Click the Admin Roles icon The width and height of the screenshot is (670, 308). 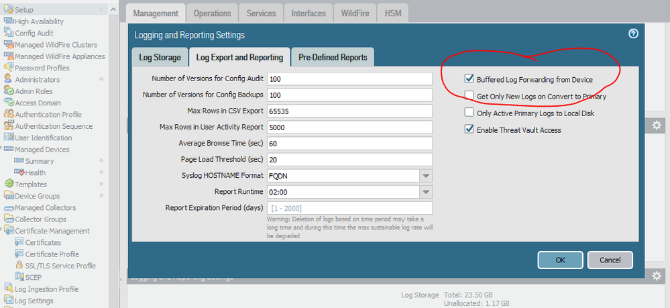coord(9,91)
